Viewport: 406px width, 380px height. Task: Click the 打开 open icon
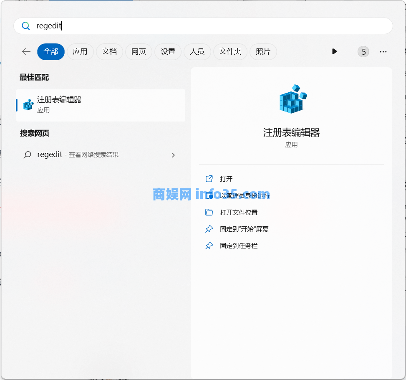(209, 179)
